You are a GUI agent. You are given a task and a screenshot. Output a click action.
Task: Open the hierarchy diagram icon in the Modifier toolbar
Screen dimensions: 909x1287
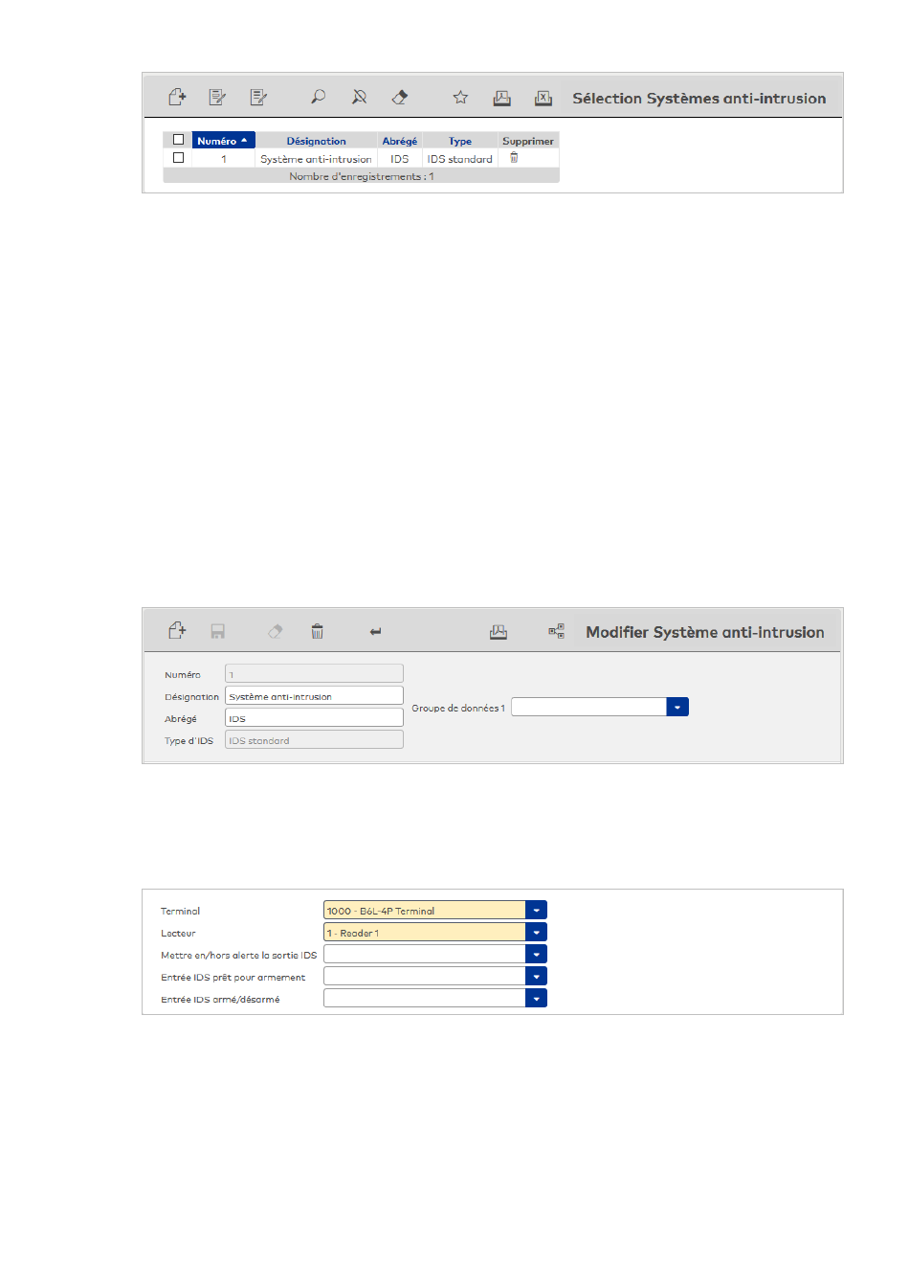point(556,632)
